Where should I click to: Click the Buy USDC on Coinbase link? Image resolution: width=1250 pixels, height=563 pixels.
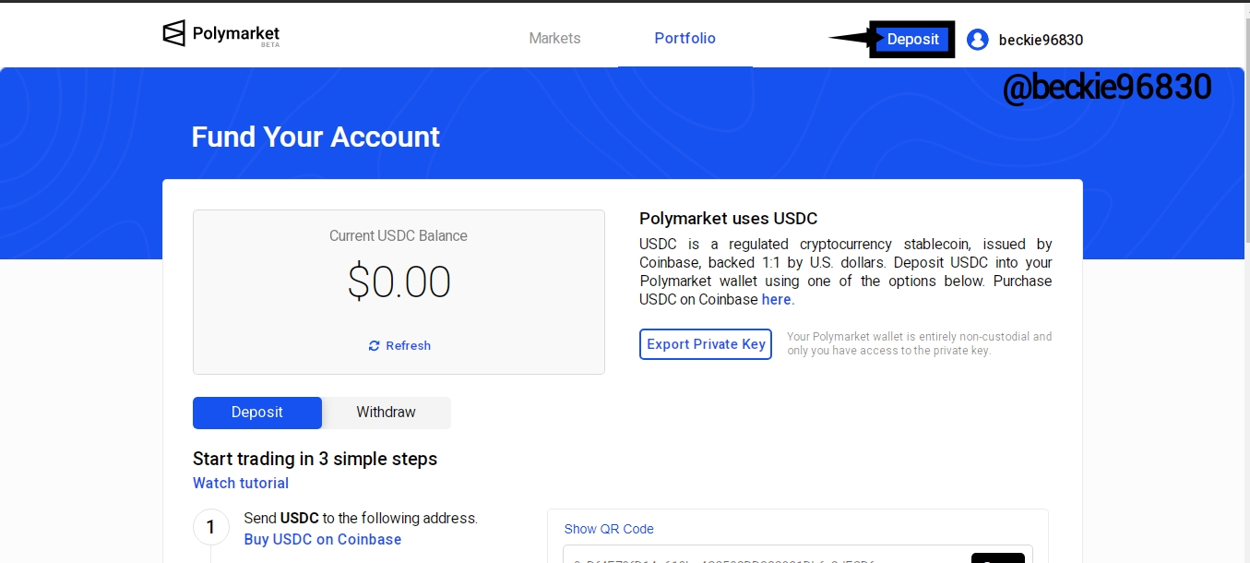pyautogui.click(x=323, y=539)
